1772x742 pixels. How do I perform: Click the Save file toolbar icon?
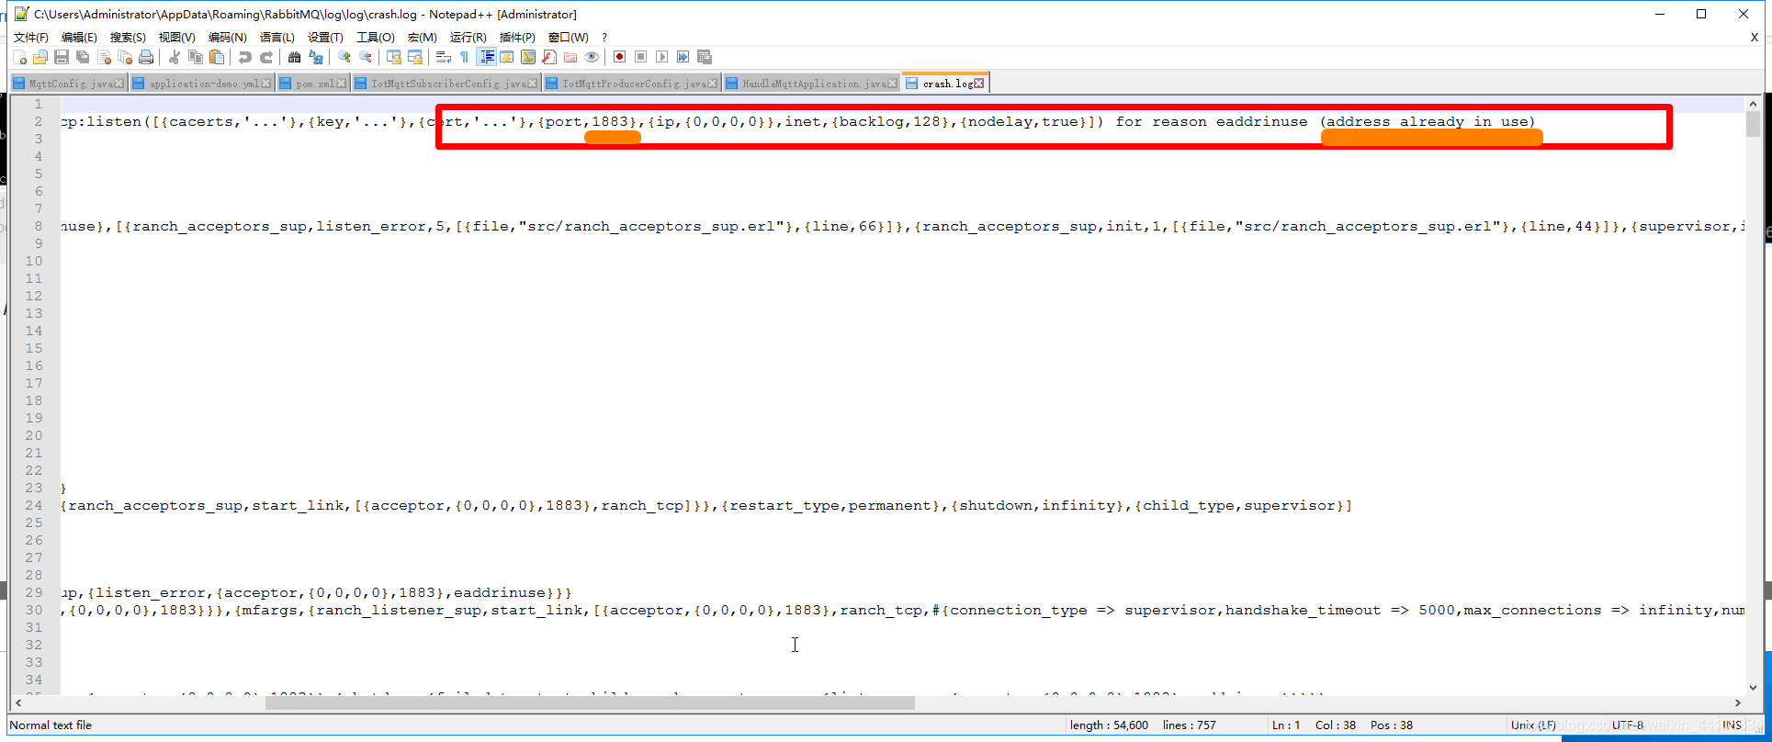(62, 57)
